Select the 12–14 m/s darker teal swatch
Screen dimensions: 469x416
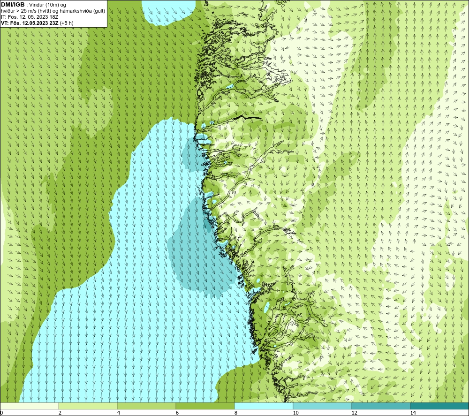click(x=381, y=406)
